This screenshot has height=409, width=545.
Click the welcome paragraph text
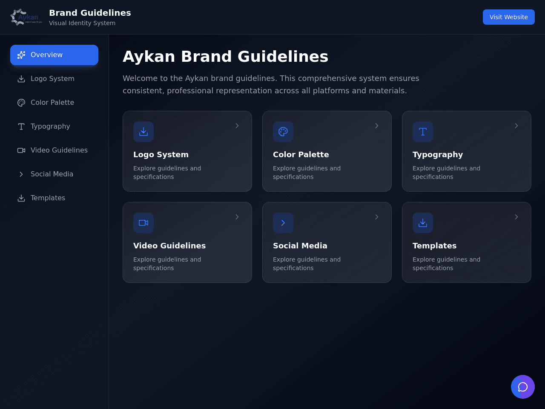[271, 84]
